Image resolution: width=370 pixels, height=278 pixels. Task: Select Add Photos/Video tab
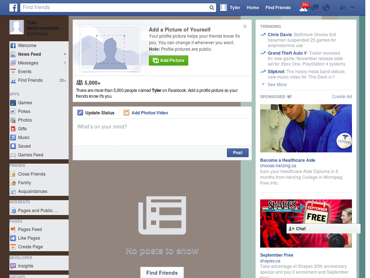point(146,113)
